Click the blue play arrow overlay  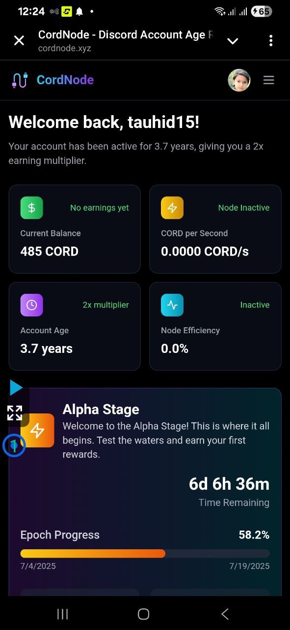16,388
